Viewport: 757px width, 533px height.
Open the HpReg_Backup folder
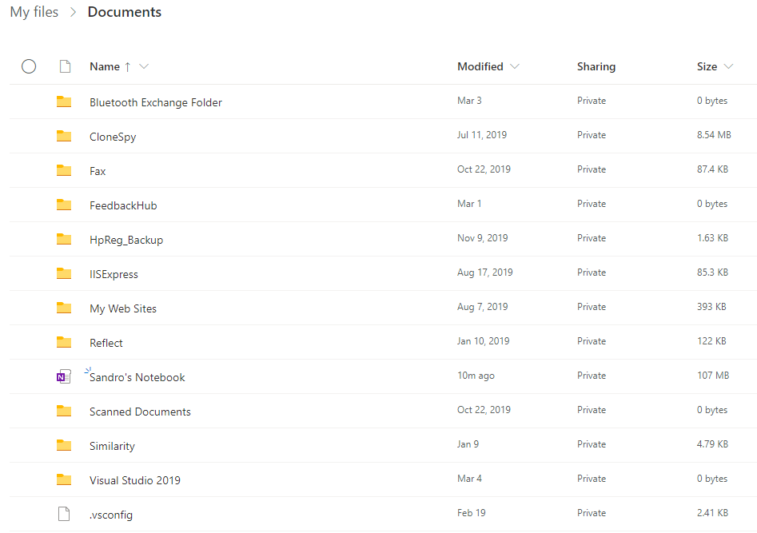coord(127,238)
